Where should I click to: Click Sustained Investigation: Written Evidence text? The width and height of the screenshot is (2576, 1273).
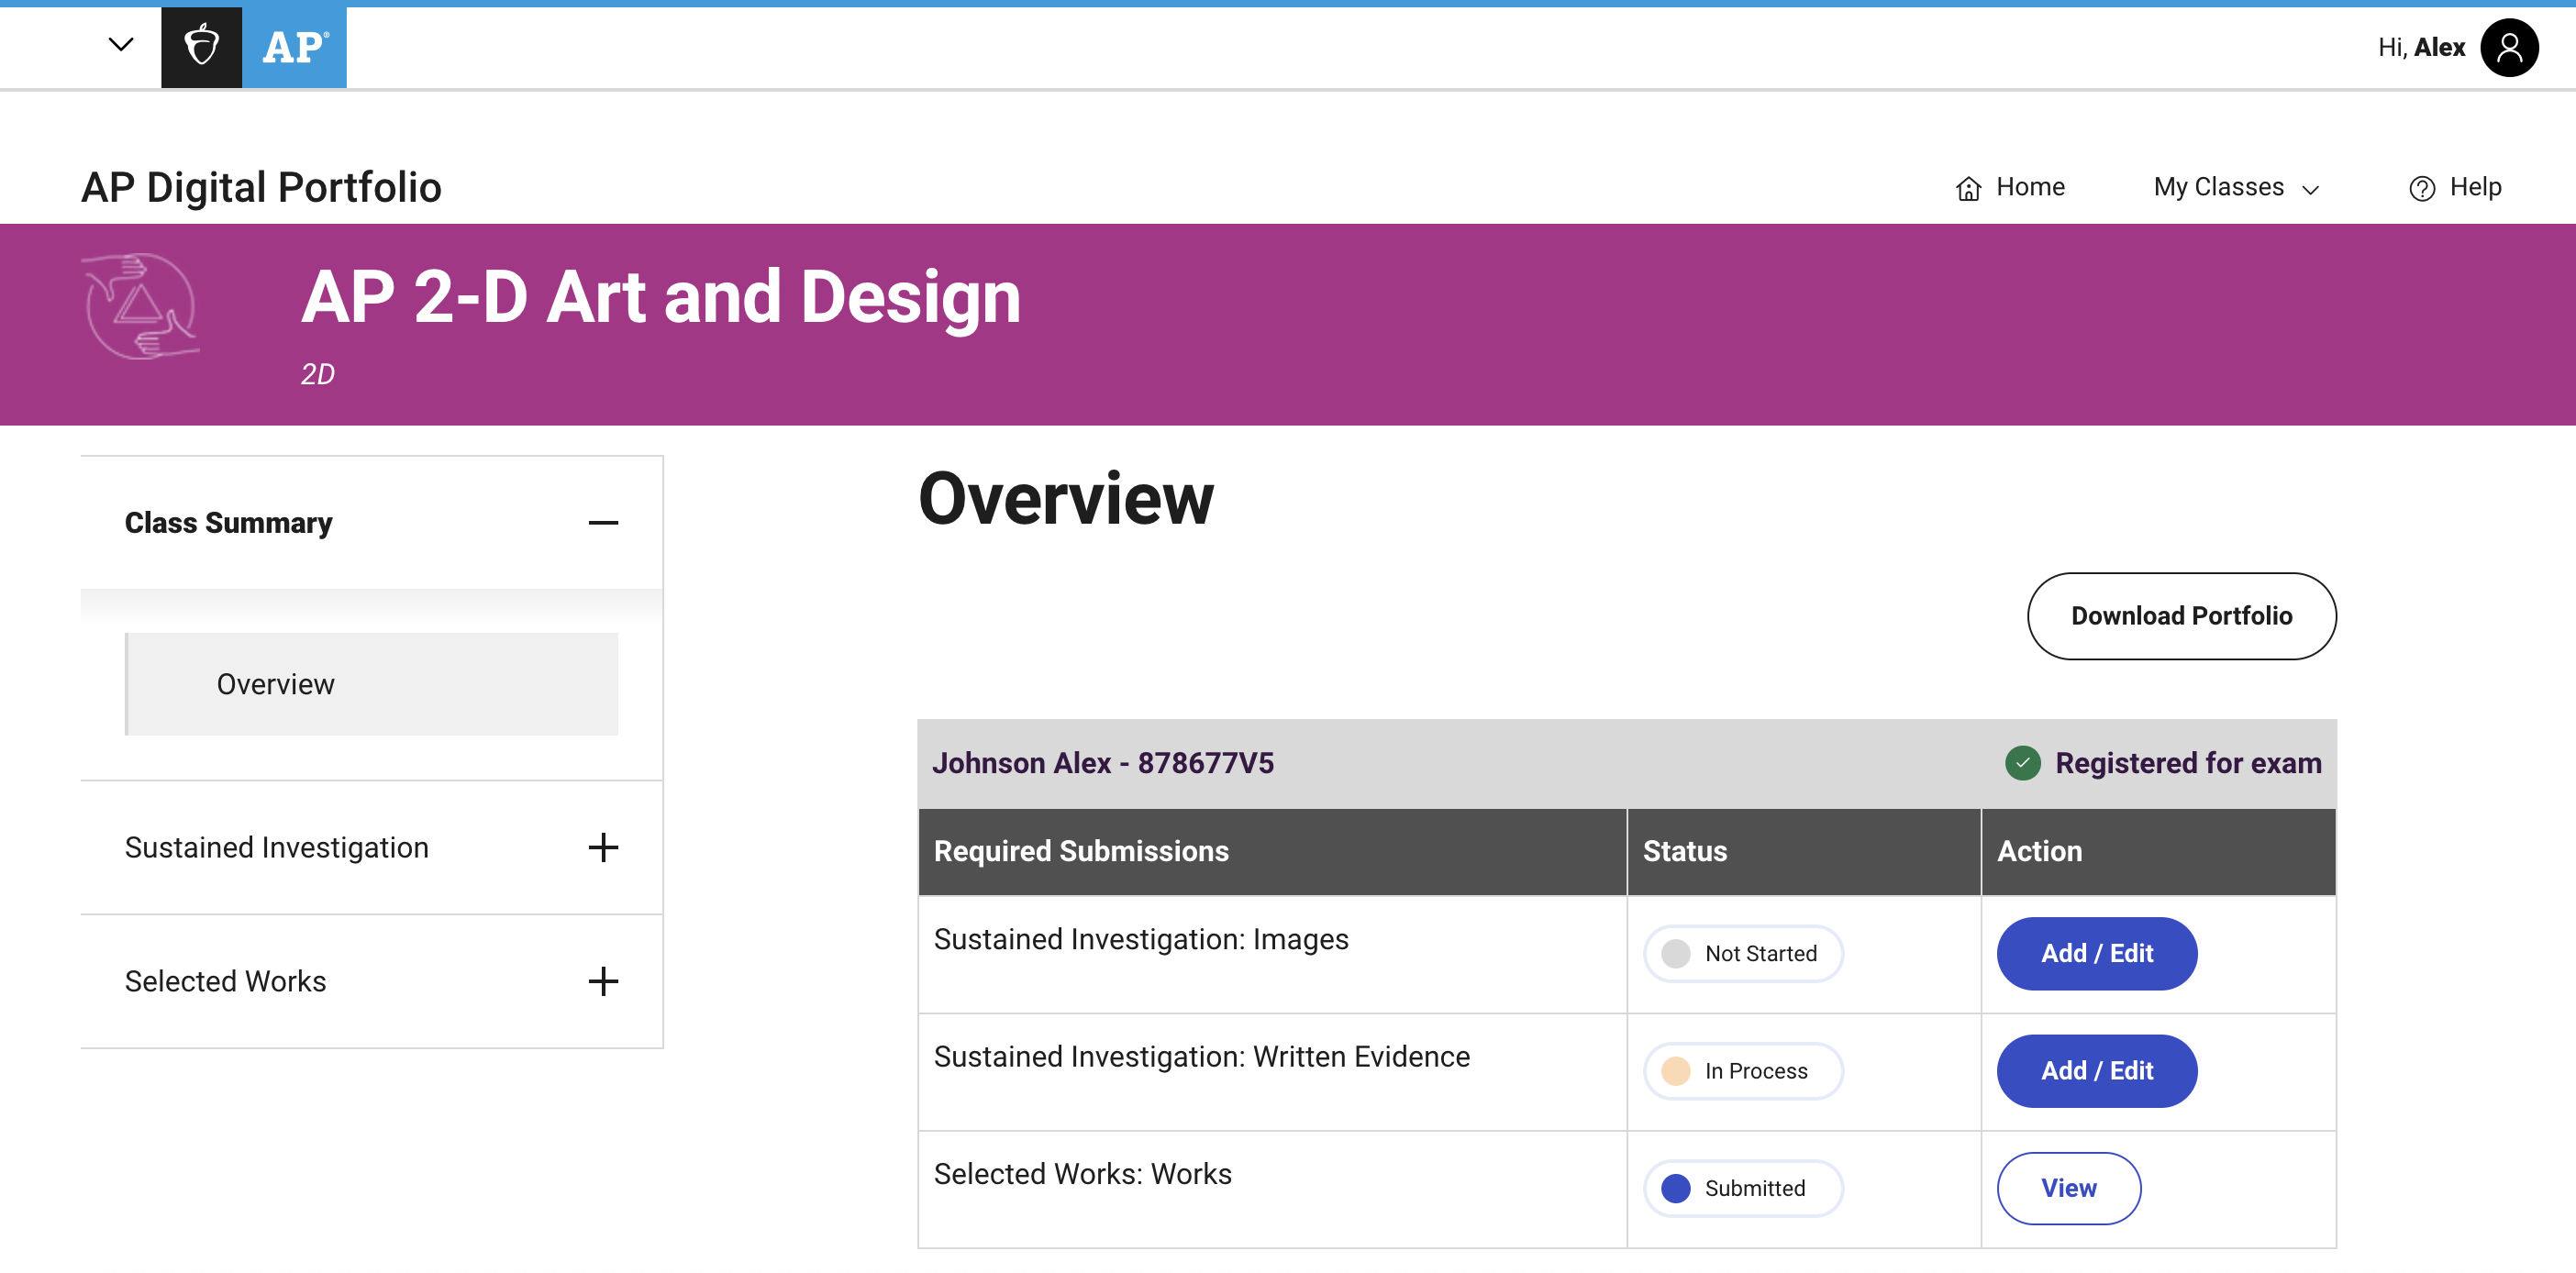click(x=1202, y=1056)
